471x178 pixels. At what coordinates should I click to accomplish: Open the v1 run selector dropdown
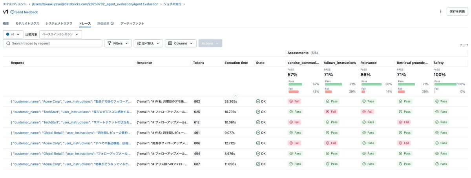pyautogui.click(x=13, y=34)
